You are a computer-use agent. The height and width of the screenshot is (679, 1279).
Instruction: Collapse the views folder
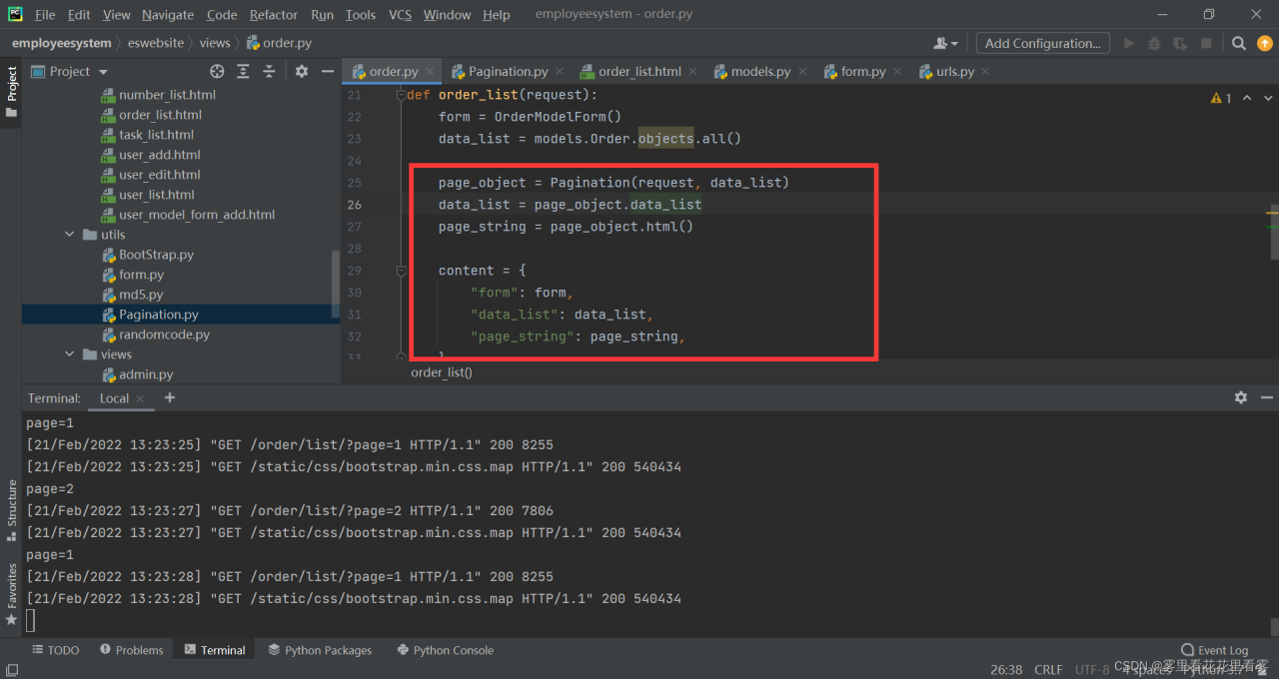coord(70,354)
